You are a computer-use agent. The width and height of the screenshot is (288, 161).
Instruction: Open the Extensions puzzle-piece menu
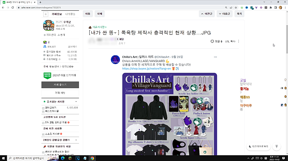coord(271,8)
